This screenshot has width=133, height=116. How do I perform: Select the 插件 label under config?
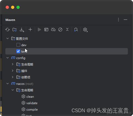tap(24, 71)
